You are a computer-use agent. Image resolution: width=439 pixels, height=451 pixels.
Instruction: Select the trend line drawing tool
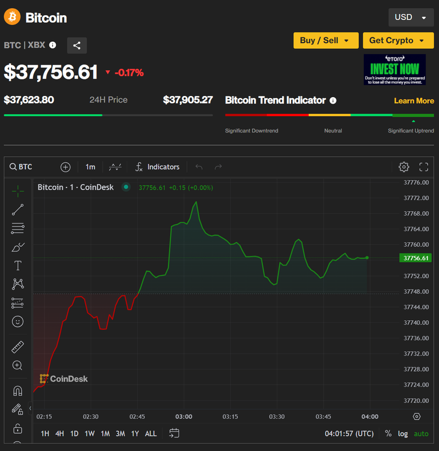[x=17, y=210]
